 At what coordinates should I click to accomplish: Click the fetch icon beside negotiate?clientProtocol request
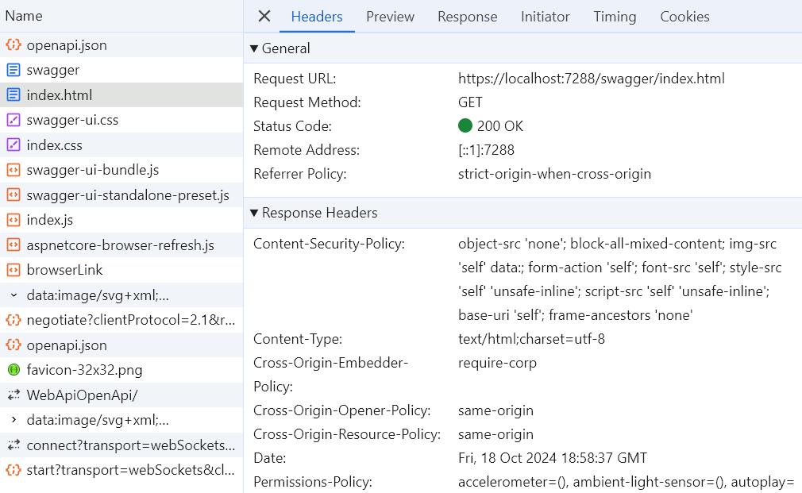13,320
